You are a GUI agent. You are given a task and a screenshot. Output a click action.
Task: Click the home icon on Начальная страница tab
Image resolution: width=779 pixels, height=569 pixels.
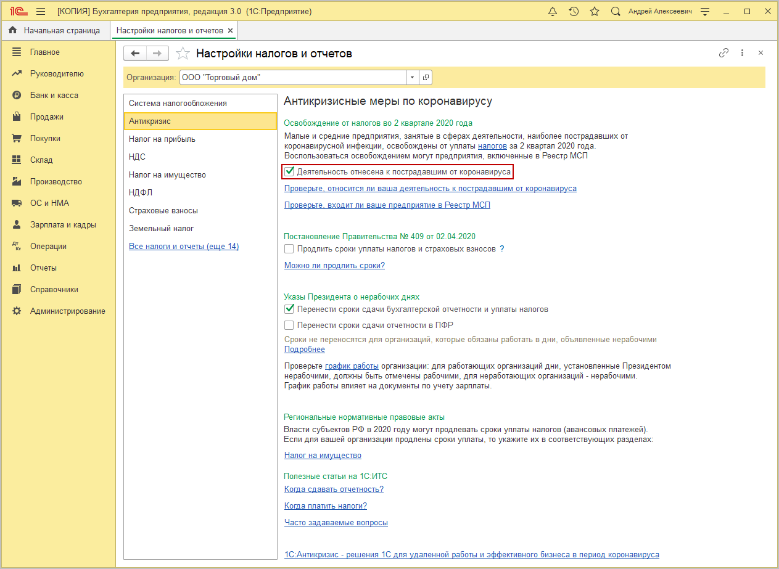pyautogui.click(x=12, y=30)
